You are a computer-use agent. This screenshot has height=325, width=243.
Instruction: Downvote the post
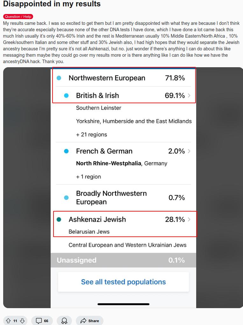click(x=22, y=321)
